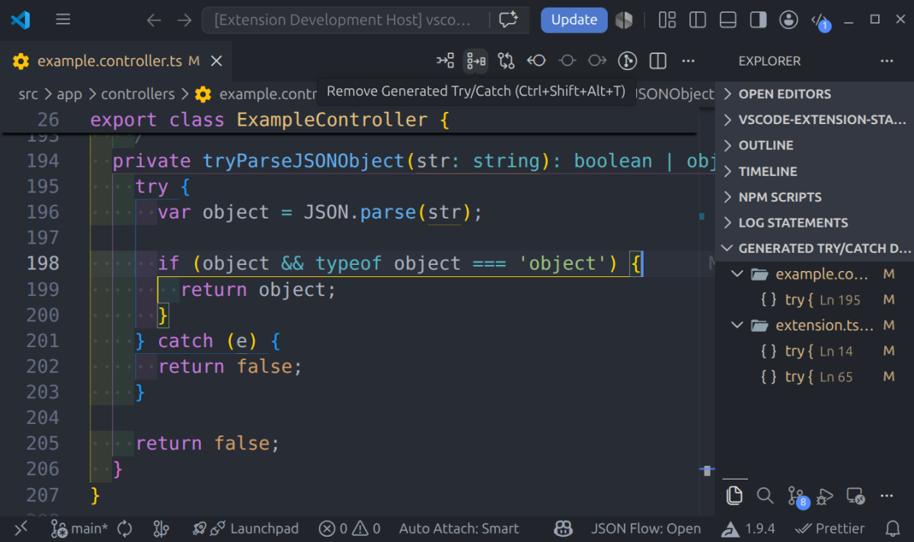Close the example.controller.ts tab
This screenshot has width=914, height=542.
click(x=216, y=61)
